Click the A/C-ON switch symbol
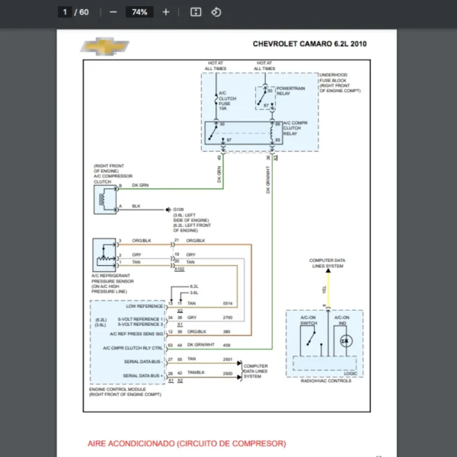This screenshot has height=457, width=457. 308,339
